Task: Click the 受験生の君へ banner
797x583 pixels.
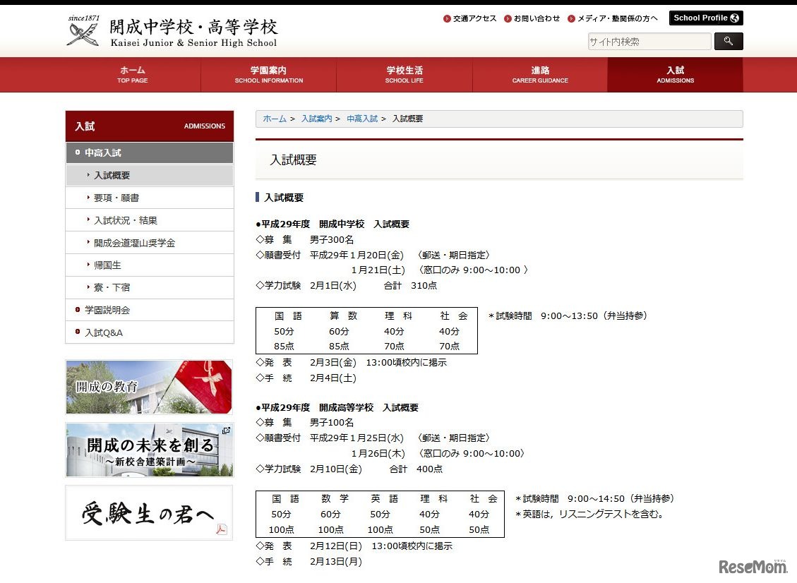Action: [149, 513]
